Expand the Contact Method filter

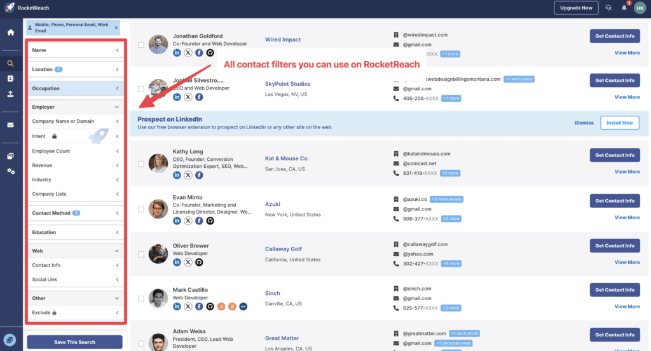[x=76, y=213]
